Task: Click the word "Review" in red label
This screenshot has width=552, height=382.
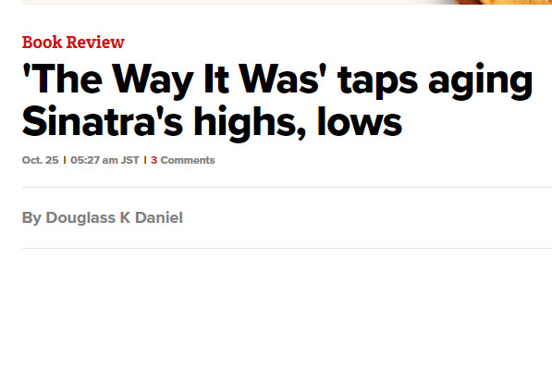Action: [95, 43]
